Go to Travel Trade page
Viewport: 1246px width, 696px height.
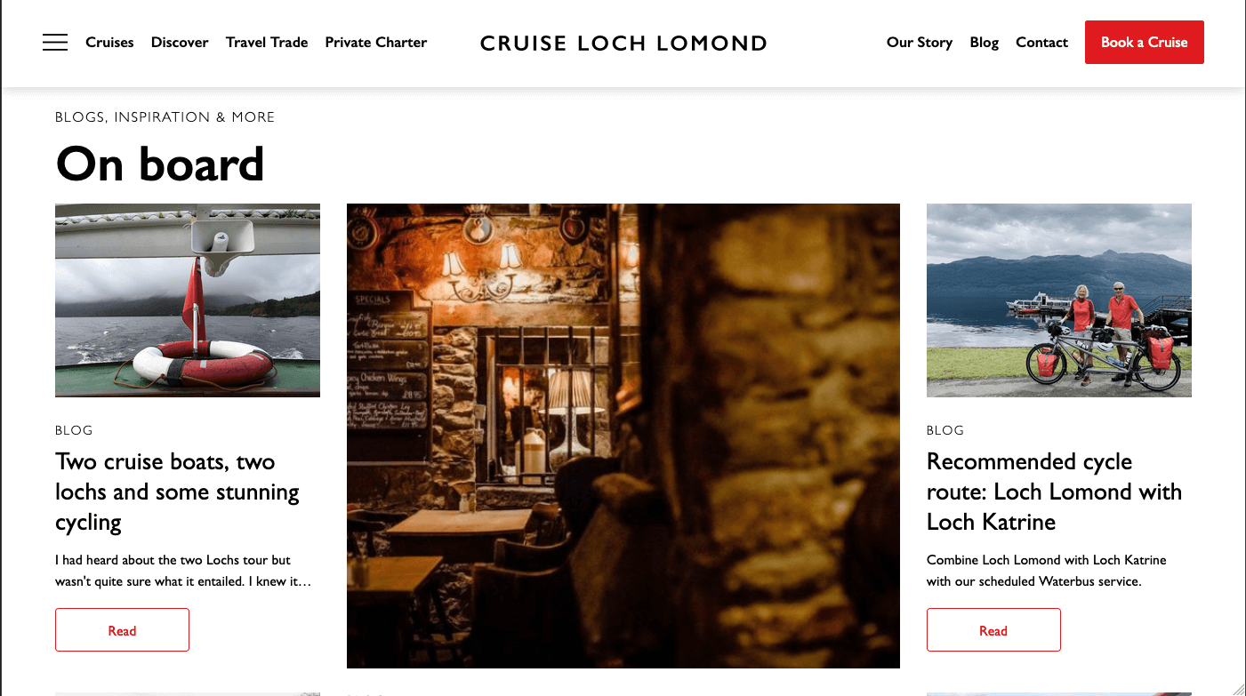267,42
